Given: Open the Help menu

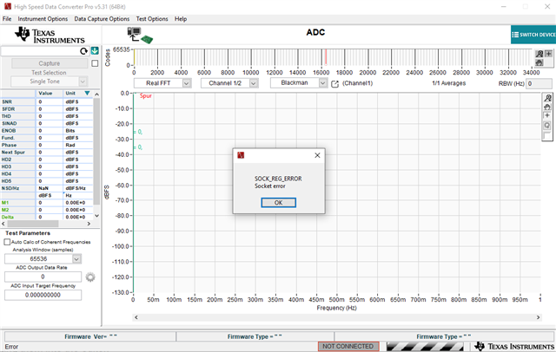Looking at the screenshot, I should [x=181, y=19].
